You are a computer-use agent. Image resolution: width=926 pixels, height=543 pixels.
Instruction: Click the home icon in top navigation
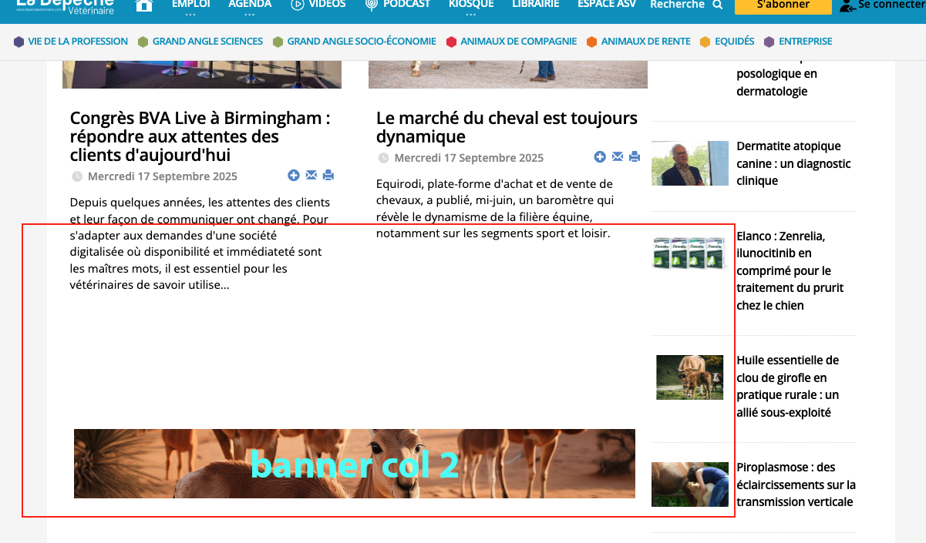pyautogui.click(x=143, y=5)
